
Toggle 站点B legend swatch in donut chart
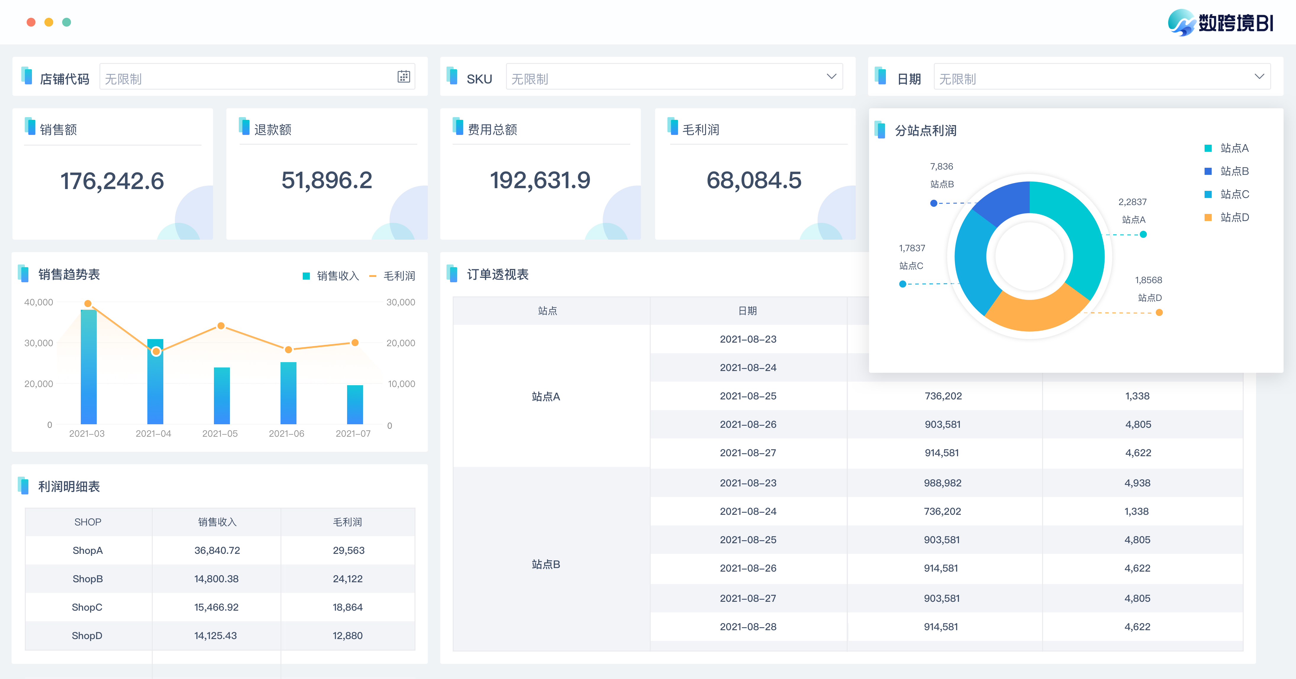pyautogui.click(x=1208, y=171)
